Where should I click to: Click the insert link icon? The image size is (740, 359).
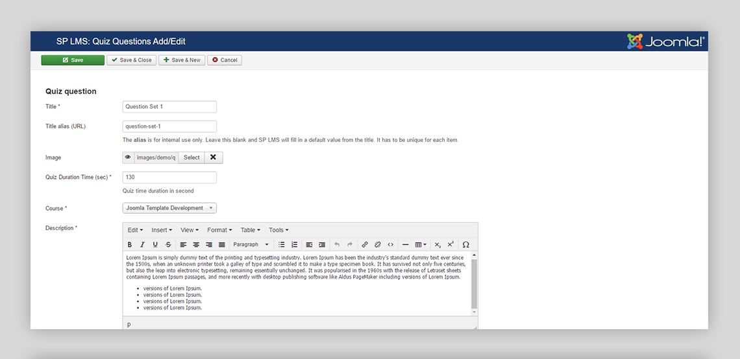[x=365, y=245]
